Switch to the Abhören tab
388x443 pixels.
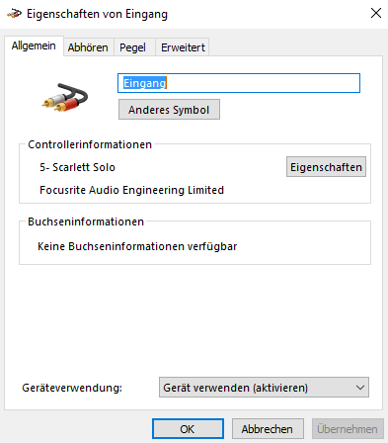88,47
